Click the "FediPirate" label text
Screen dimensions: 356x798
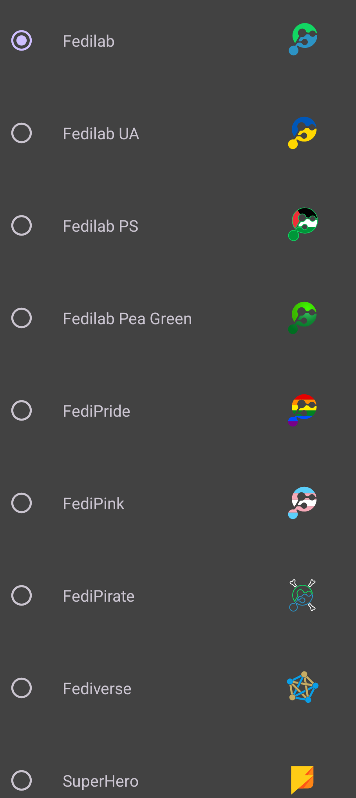click(x=99, y=596)
